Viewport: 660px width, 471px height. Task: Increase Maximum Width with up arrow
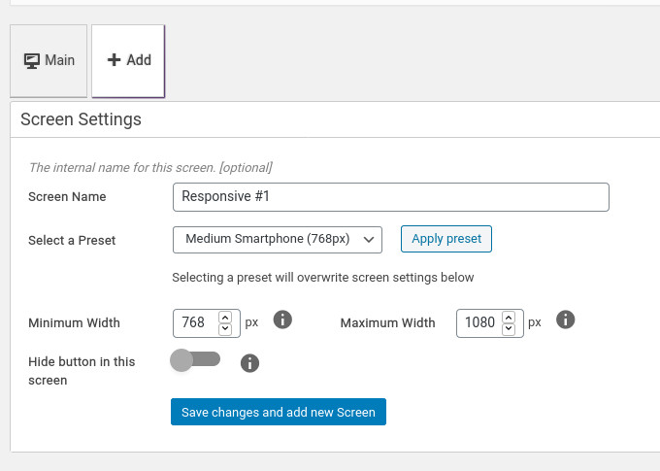point(509,318)
